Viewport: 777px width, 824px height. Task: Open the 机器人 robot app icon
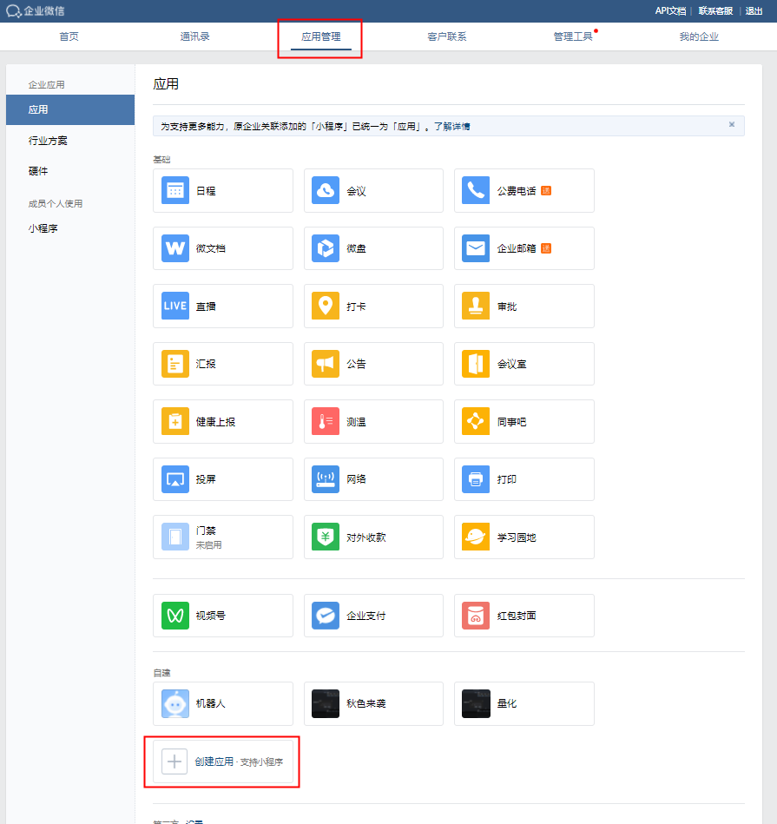pyautogui.click(x=175, y=703)
